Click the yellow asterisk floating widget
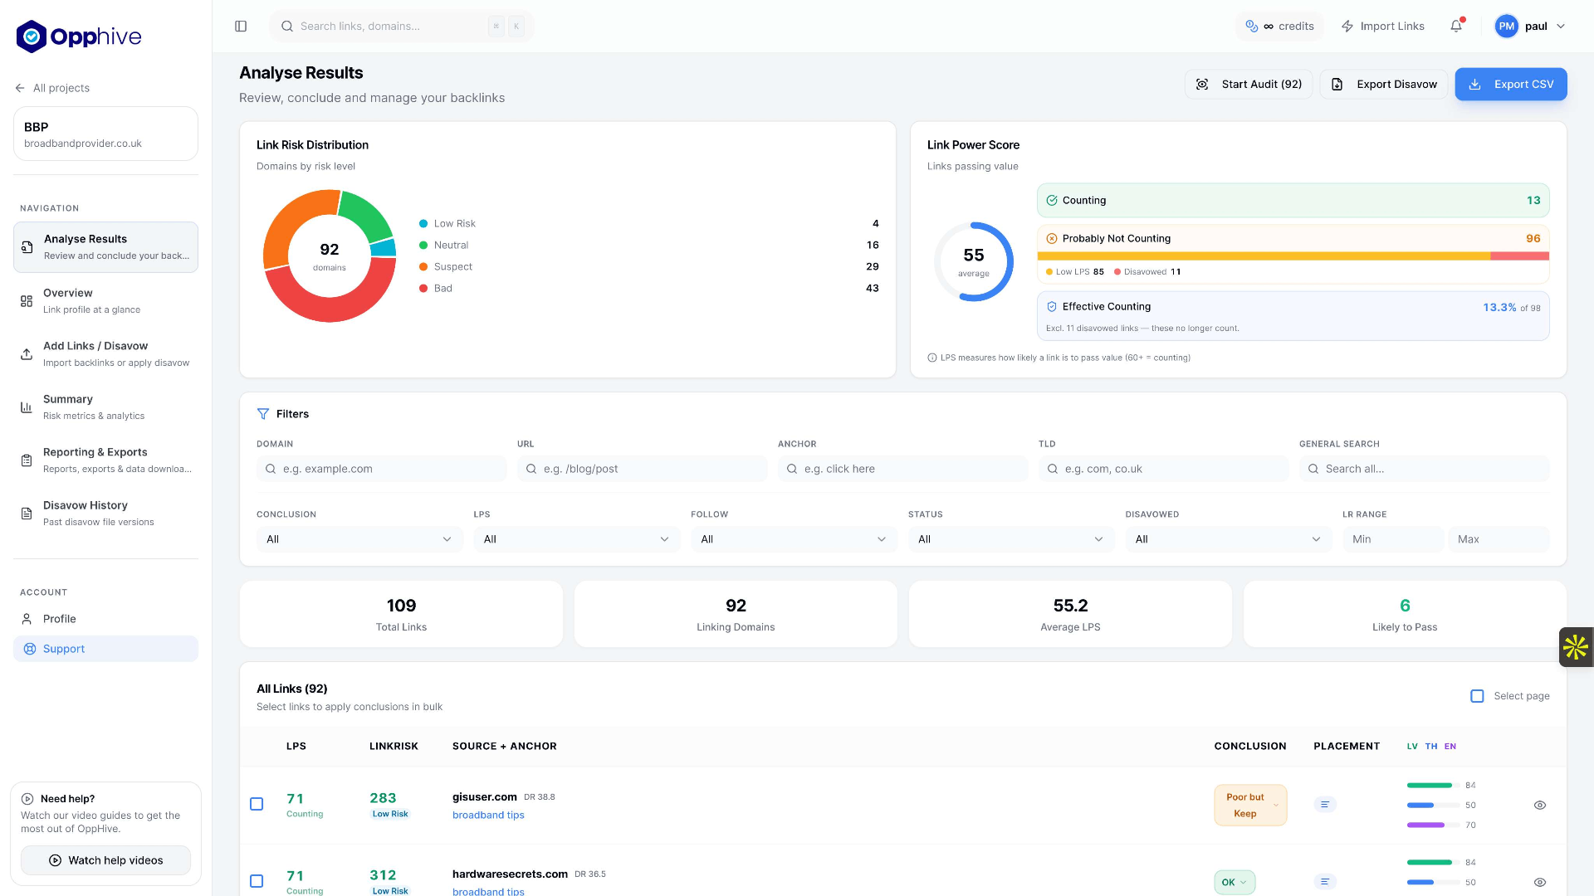 [1576, 647]
